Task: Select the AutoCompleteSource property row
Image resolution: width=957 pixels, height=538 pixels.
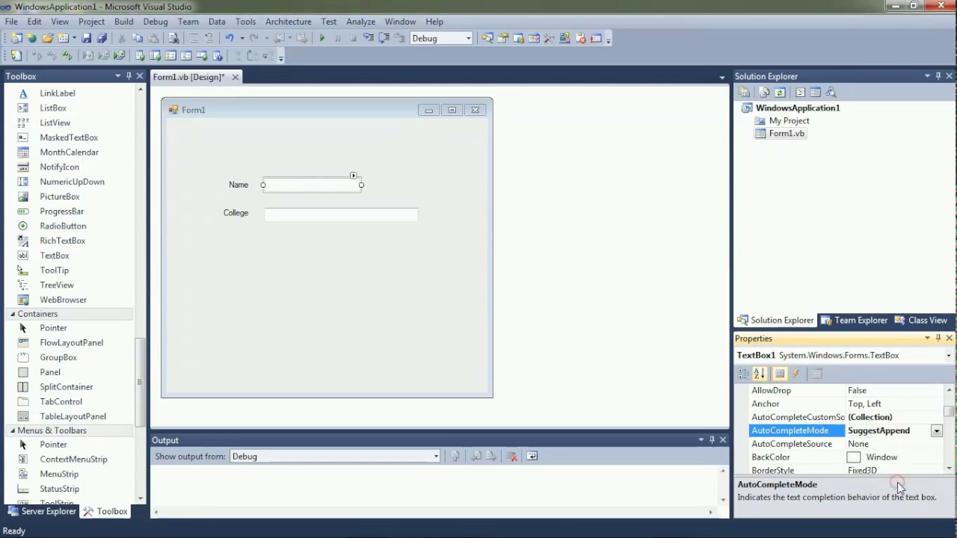Action: pos(846,444)
